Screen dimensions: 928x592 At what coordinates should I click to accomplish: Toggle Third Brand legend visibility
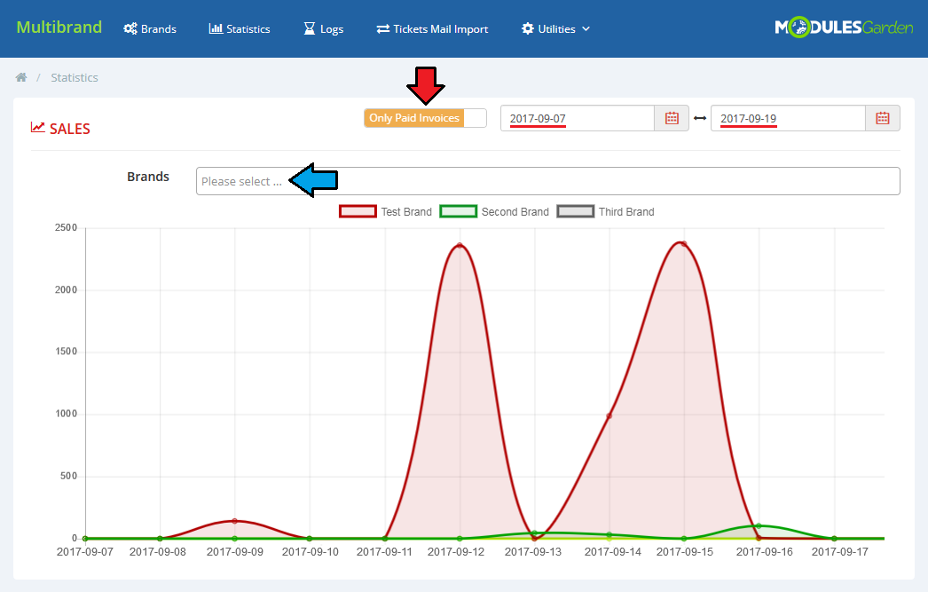pos(605,211)
